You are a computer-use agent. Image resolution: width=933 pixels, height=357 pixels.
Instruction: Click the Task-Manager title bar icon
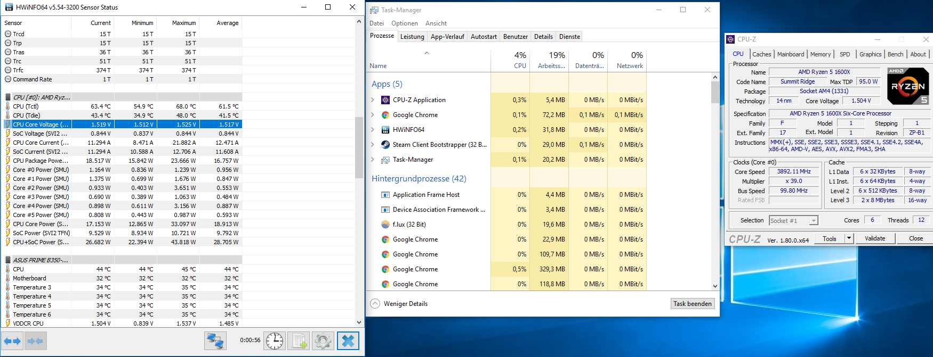pyautogui.click(x=374, y=10)
